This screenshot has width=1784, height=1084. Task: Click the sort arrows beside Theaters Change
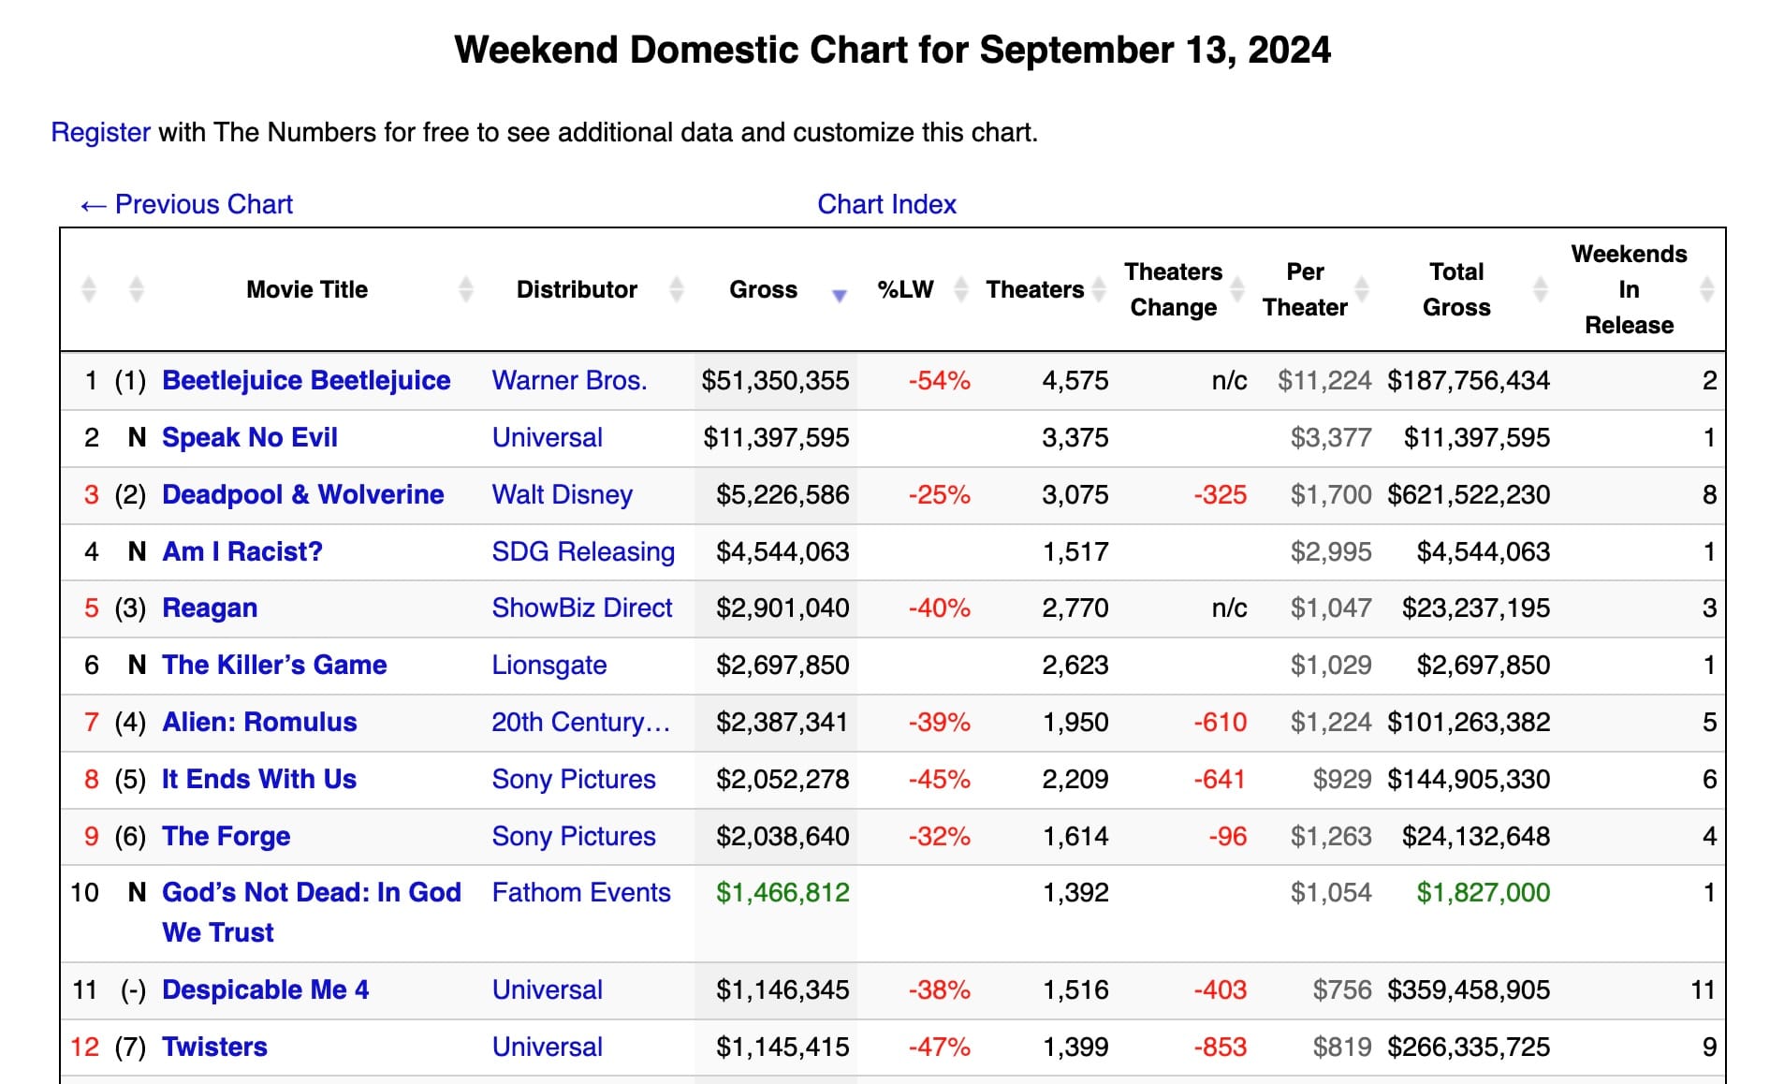point(1237,289)
